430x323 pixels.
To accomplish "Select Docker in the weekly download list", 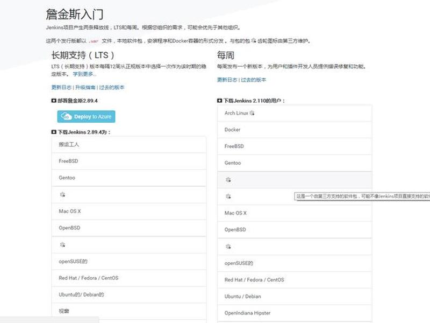I will pyautogui.click(x=295, y=130).
